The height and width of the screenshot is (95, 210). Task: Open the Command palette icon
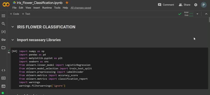[x=3, y=78]
